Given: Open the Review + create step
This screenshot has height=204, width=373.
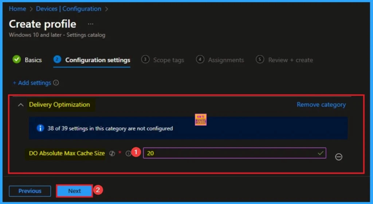Looking at the screenshot, I should [290, 60].
